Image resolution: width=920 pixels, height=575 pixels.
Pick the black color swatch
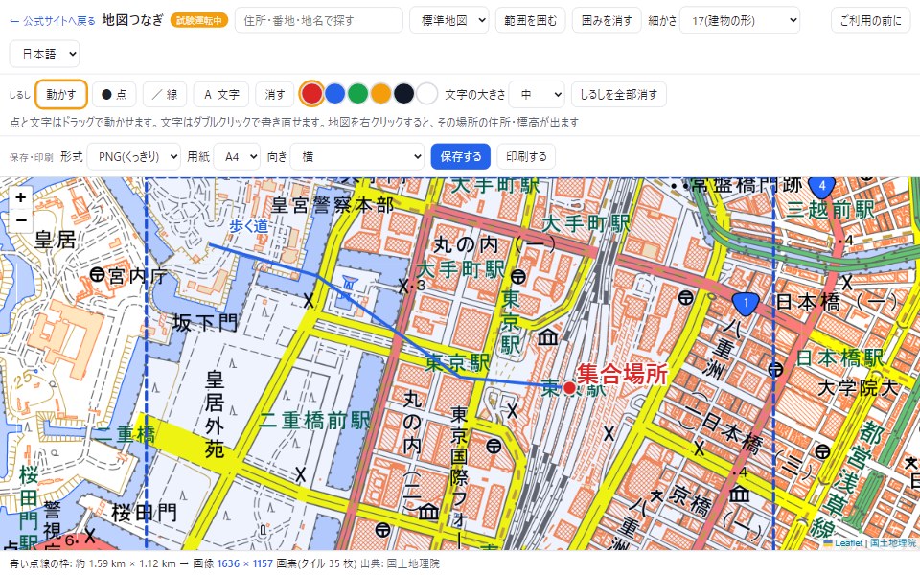coord(403,94)
